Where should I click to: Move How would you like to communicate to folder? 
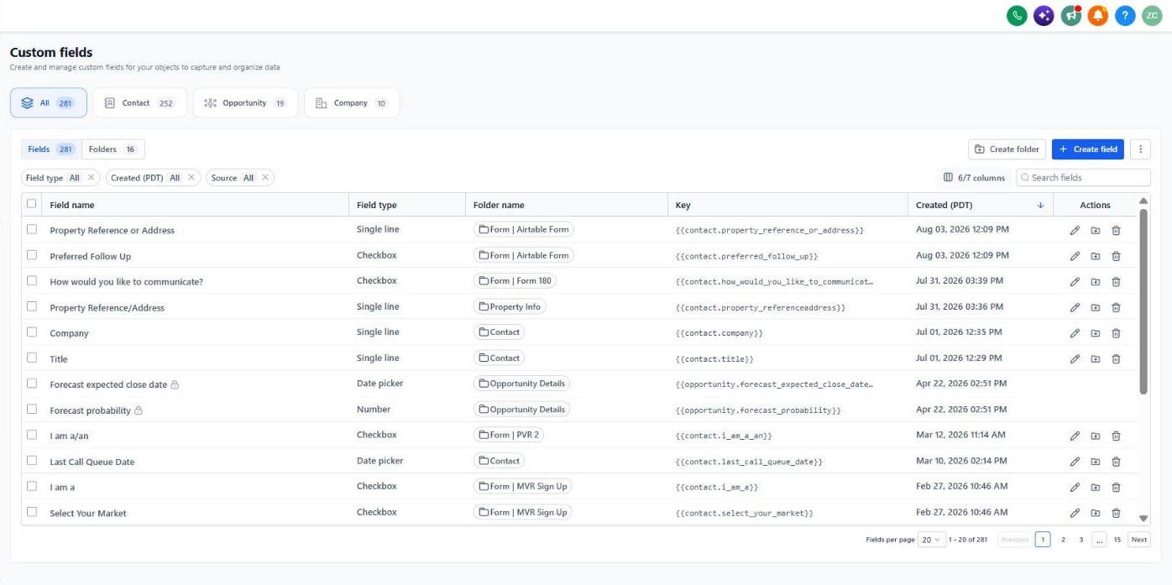click(1096, 282)
